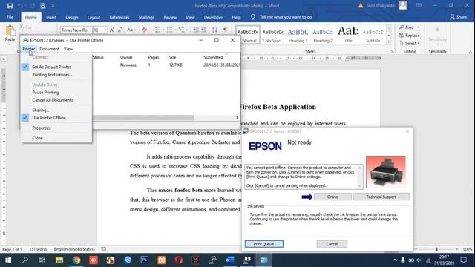Uncheck Use Printer Offline menu option
The width and height of the screenshot is (475, 267).
pyautogui.click(x=49, y=118)
